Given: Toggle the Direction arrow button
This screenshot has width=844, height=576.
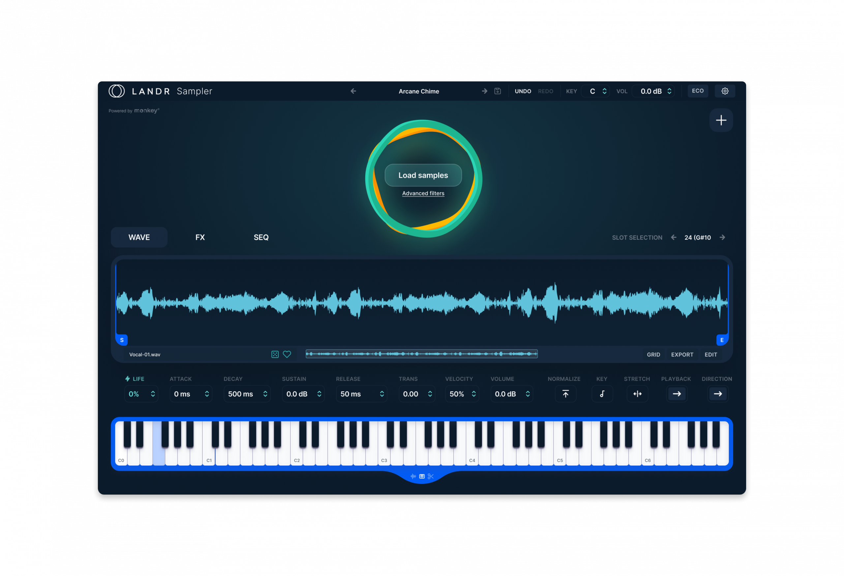Looking at the screenshot, I should (x=718, y=394).
